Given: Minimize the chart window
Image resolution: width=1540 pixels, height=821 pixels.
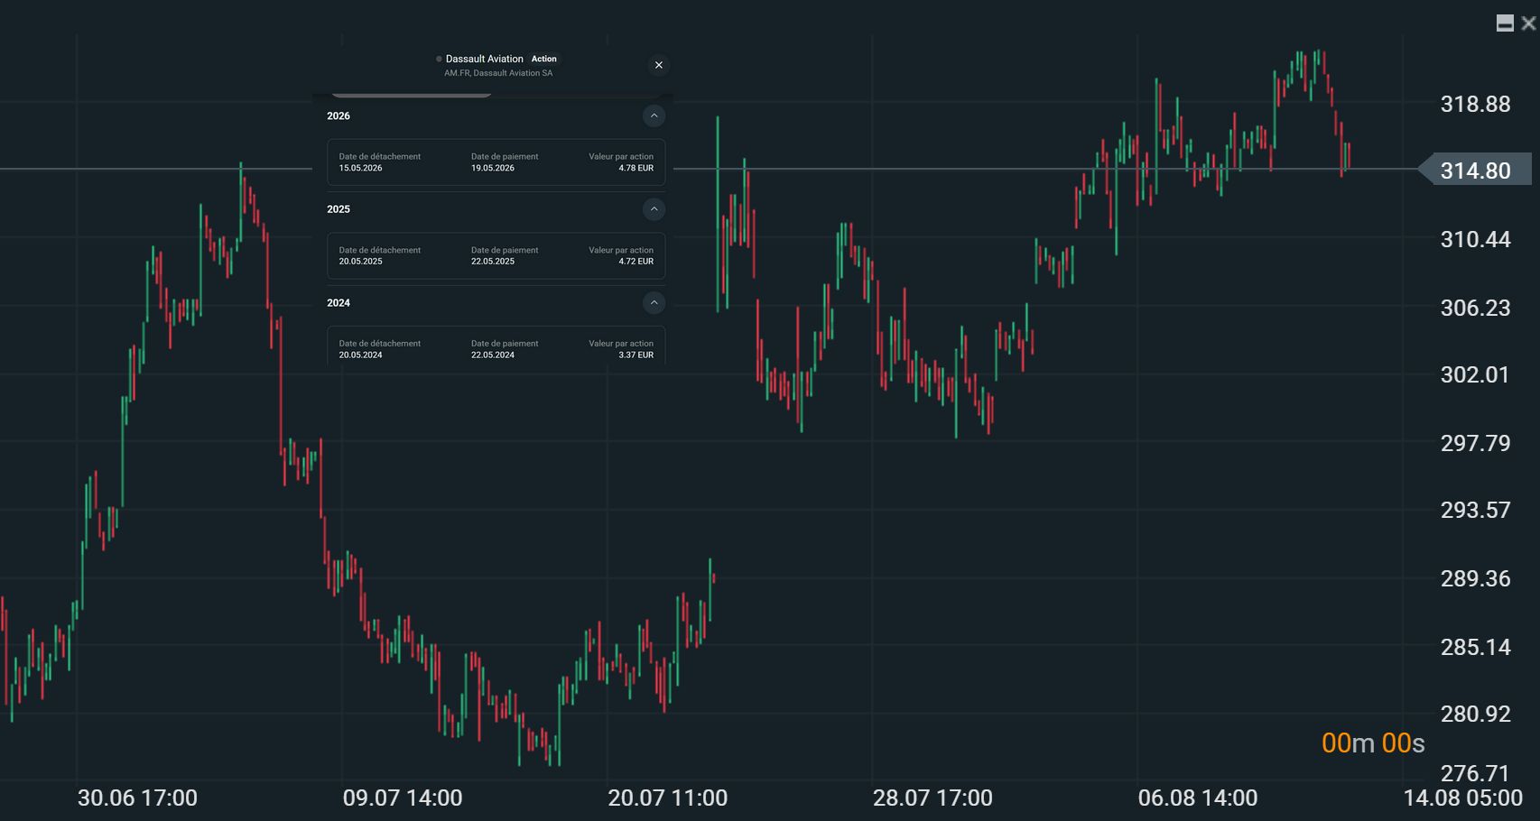Looking at the screenshot, I should [1505, 23].
